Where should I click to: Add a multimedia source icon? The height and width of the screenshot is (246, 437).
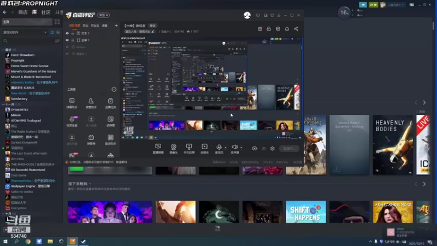tap(204, 149)
